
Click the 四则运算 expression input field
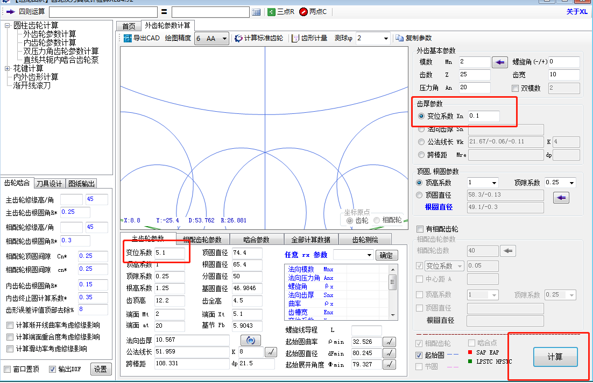coord(103,12)
